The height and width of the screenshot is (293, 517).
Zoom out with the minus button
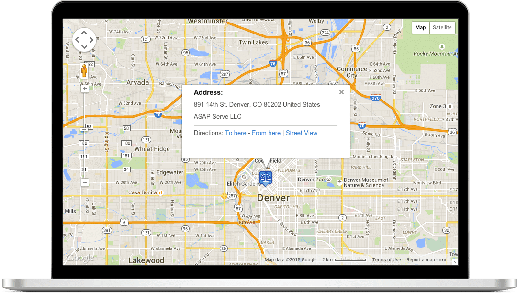(85, 182)
